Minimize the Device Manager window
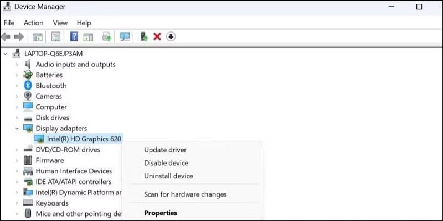Viewport: 443px width, 221px height. [x=392, y=7]
